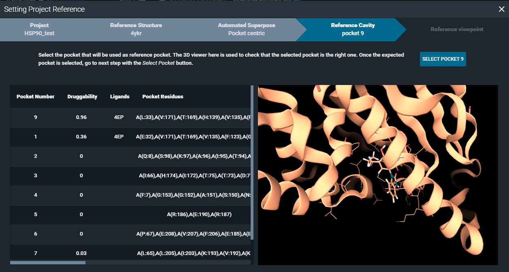This screenshot has height=272, width=509.
Task: Click residues starting with A(E:32)
Action: (194, 137)
